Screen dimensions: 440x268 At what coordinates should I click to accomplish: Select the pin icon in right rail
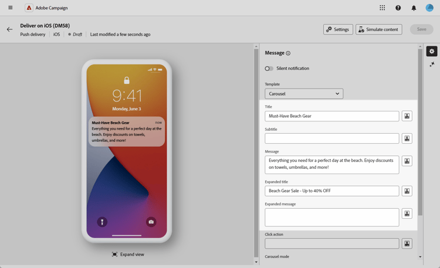tap(432, 65)
